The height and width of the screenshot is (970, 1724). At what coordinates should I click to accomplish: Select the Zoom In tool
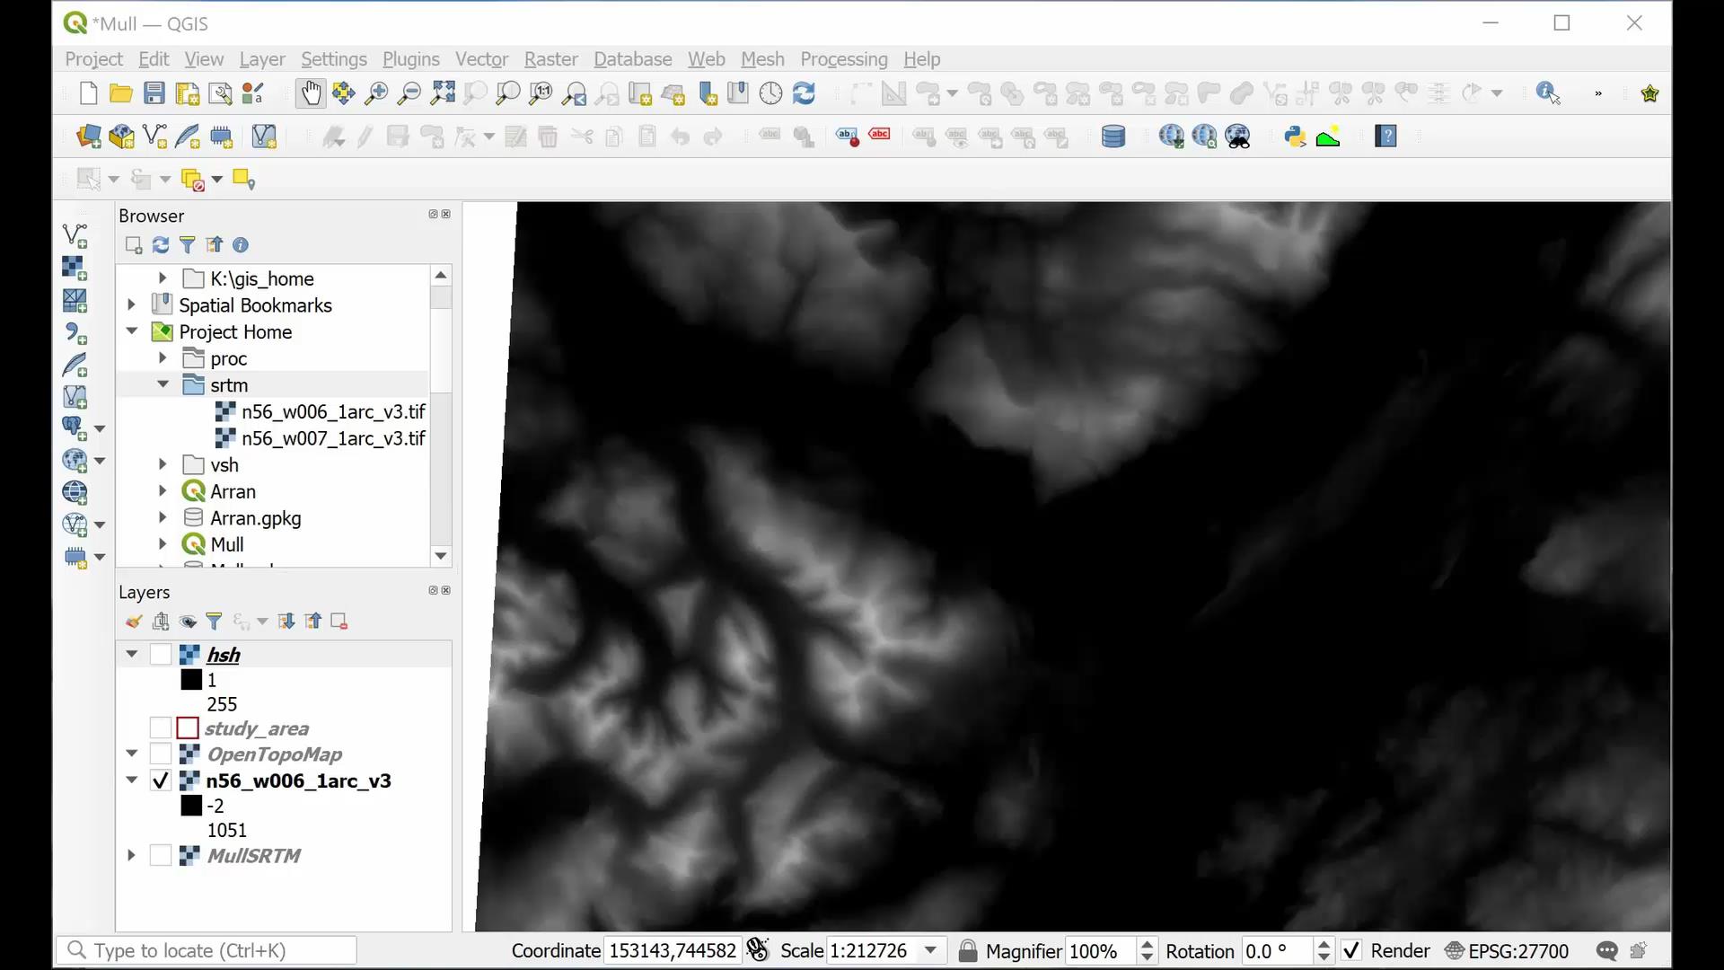point(378,93)
